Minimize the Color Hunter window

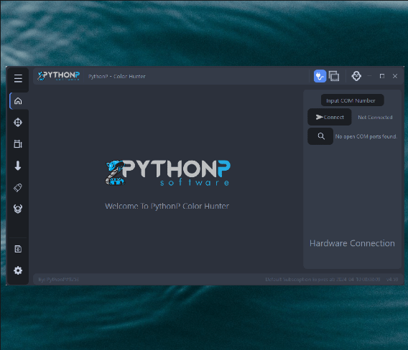coord(369,76)
